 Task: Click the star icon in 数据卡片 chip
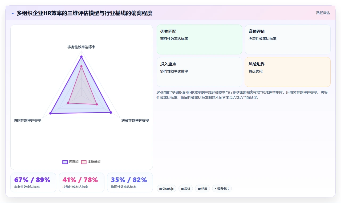point(216,189)
